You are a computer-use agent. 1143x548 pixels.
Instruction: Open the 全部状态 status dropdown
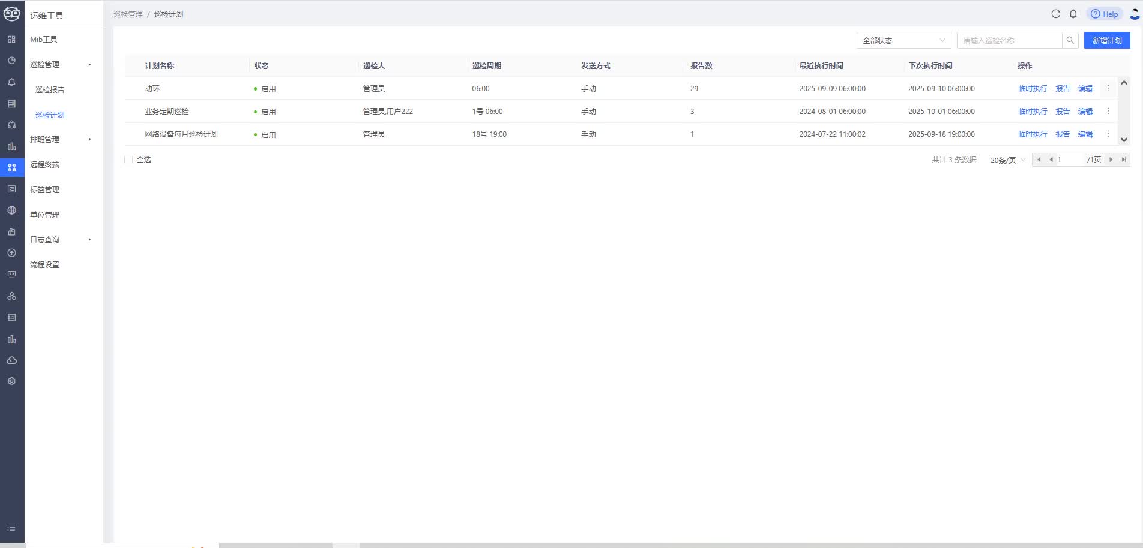(x=903, y=40)
